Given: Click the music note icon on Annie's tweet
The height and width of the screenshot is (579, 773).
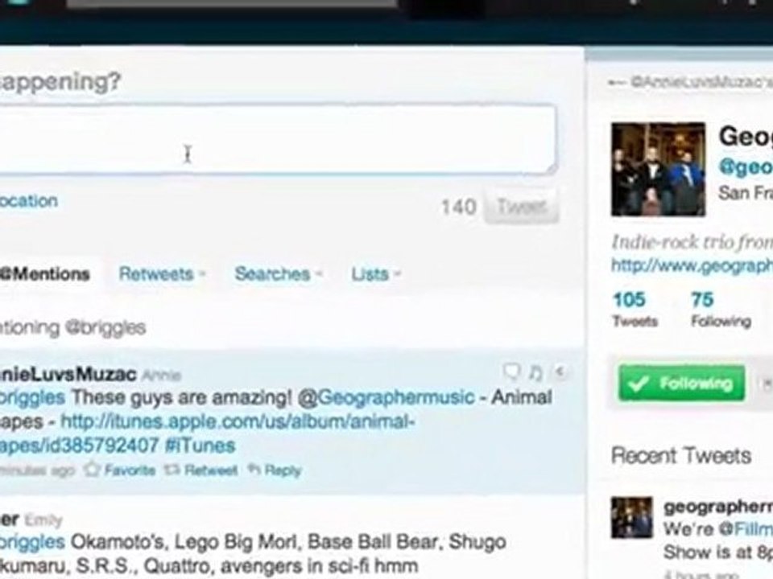Looking at the screenshot, I should point(536,372).
